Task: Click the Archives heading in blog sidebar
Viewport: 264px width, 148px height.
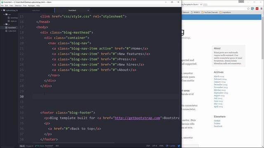Action: pyautogui.click(x=219, y=72)
